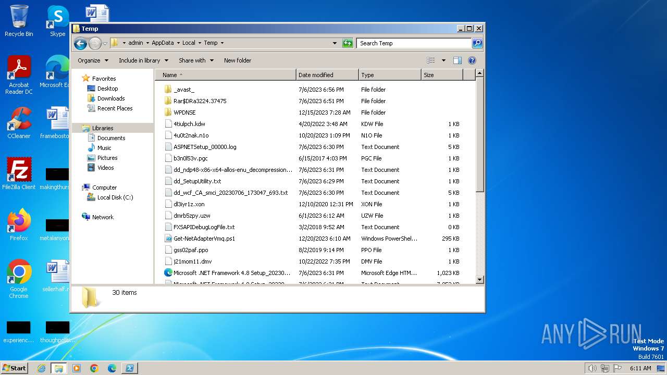This screenshot has width=667, height=375.
Task: Open Microsoft Edge from taskbar
Action: [112, 368]
